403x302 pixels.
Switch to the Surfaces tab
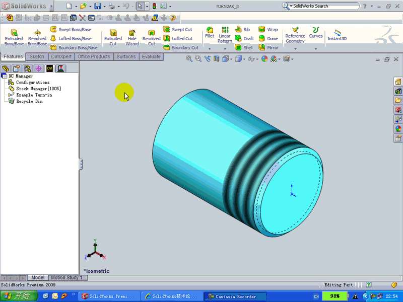click(126, 56)
